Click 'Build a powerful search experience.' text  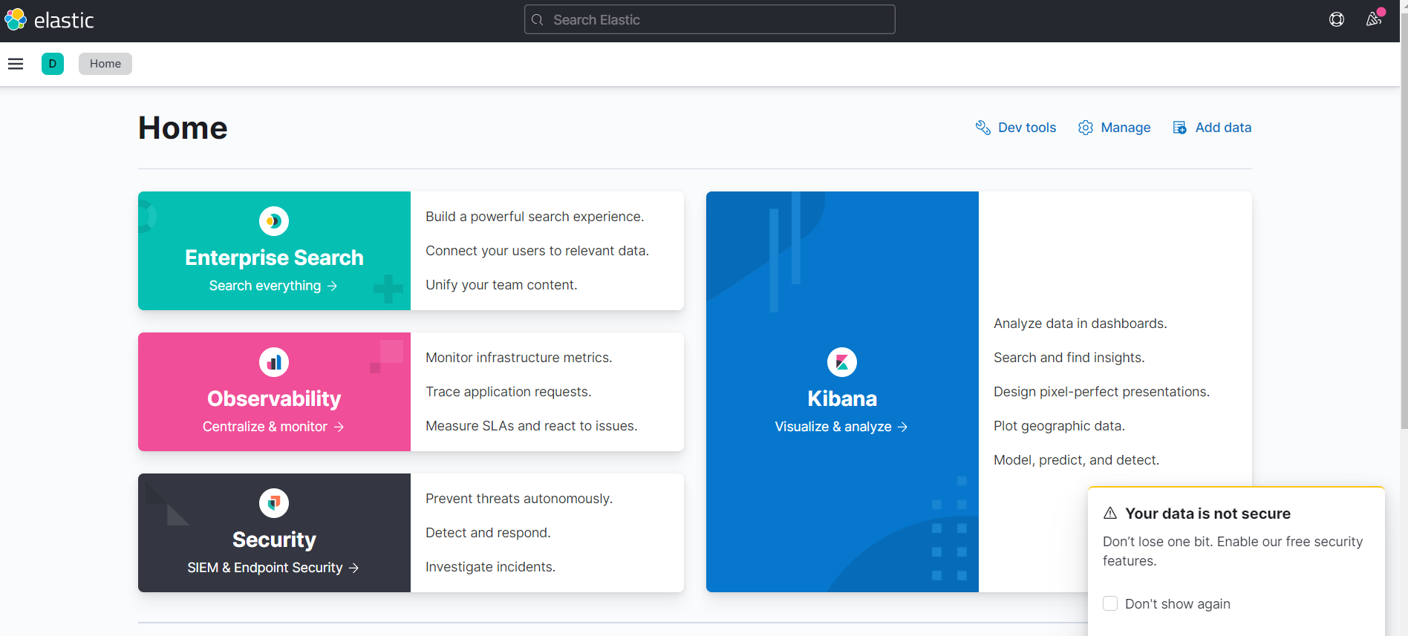coord(535,217)
